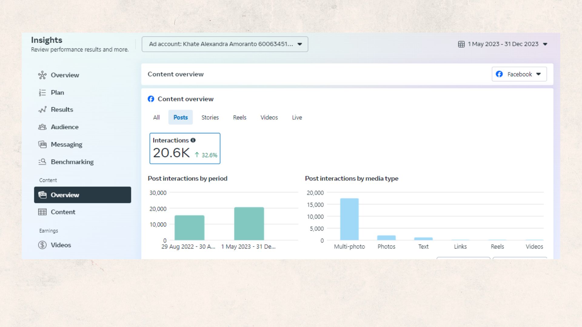Switch to the Stories tab
The image size is (582, 327).
point(210,117)
